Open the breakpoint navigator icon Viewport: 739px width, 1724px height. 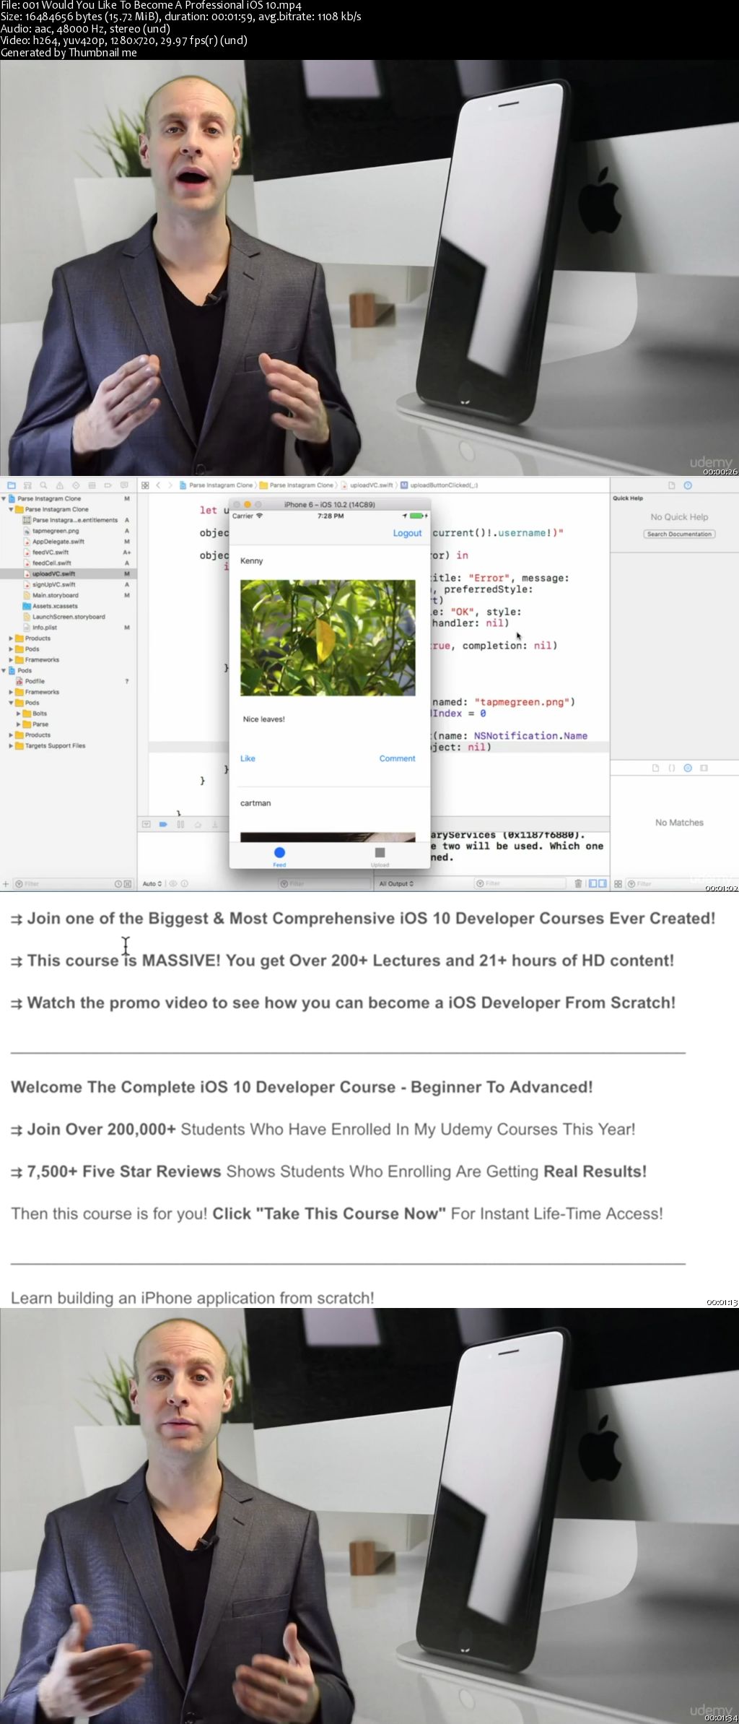(x=108, y=485)
